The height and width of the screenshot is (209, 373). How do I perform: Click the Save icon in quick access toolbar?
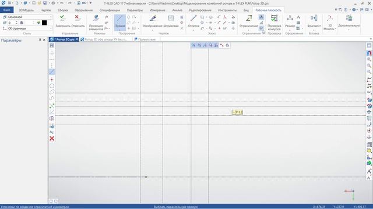click(x=45, y=3)
